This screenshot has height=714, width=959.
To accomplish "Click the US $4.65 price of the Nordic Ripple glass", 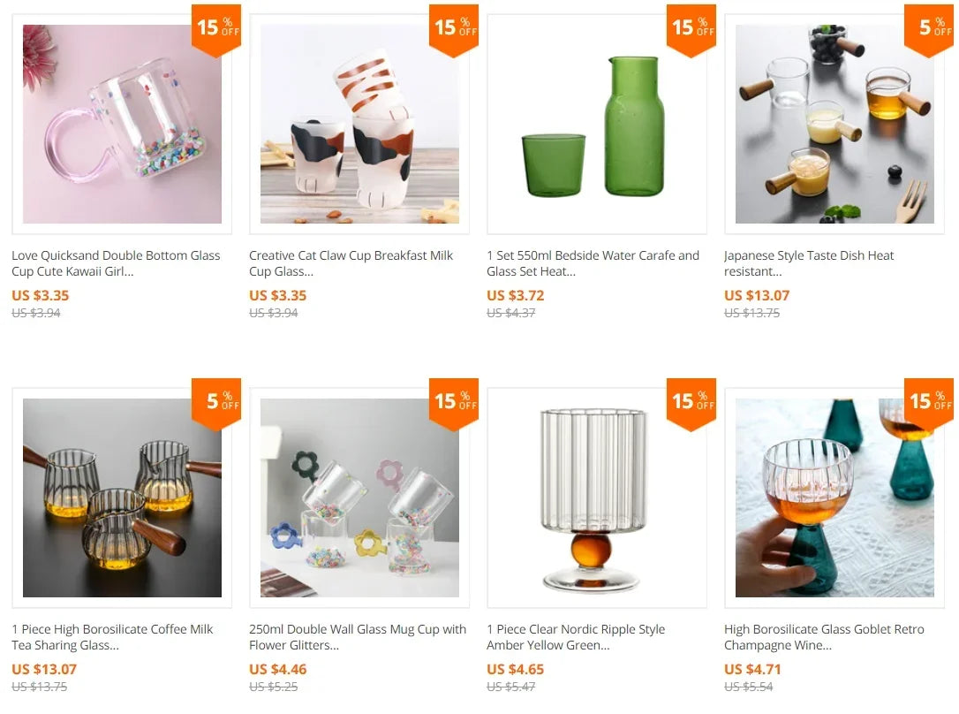I will click(515, 669).
